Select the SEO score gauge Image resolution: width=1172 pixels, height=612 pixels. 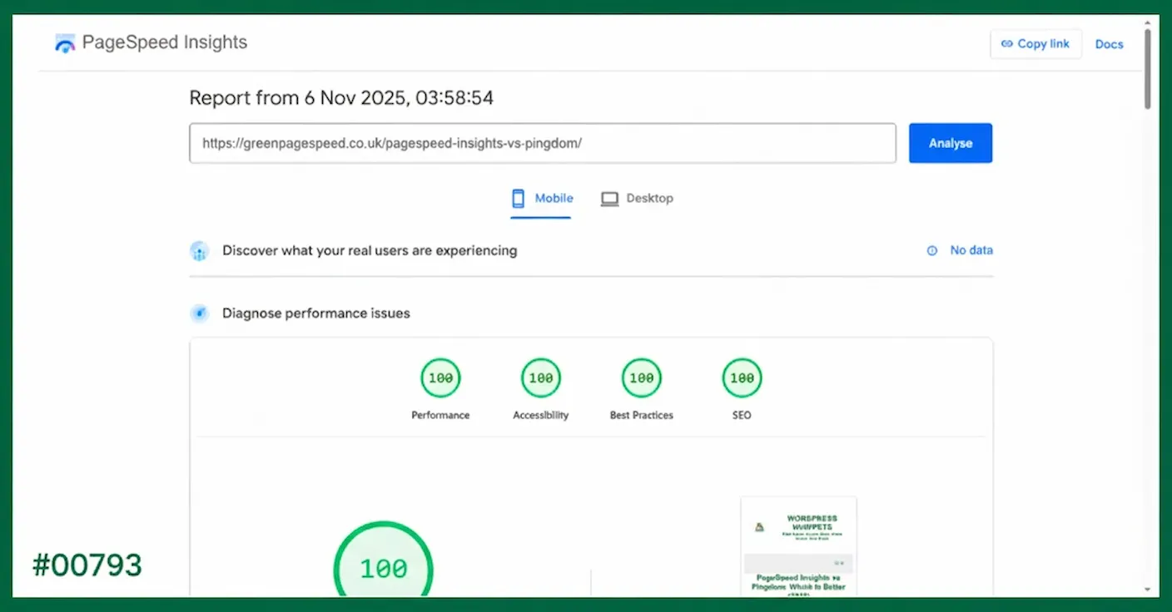(x=742, y=379)
